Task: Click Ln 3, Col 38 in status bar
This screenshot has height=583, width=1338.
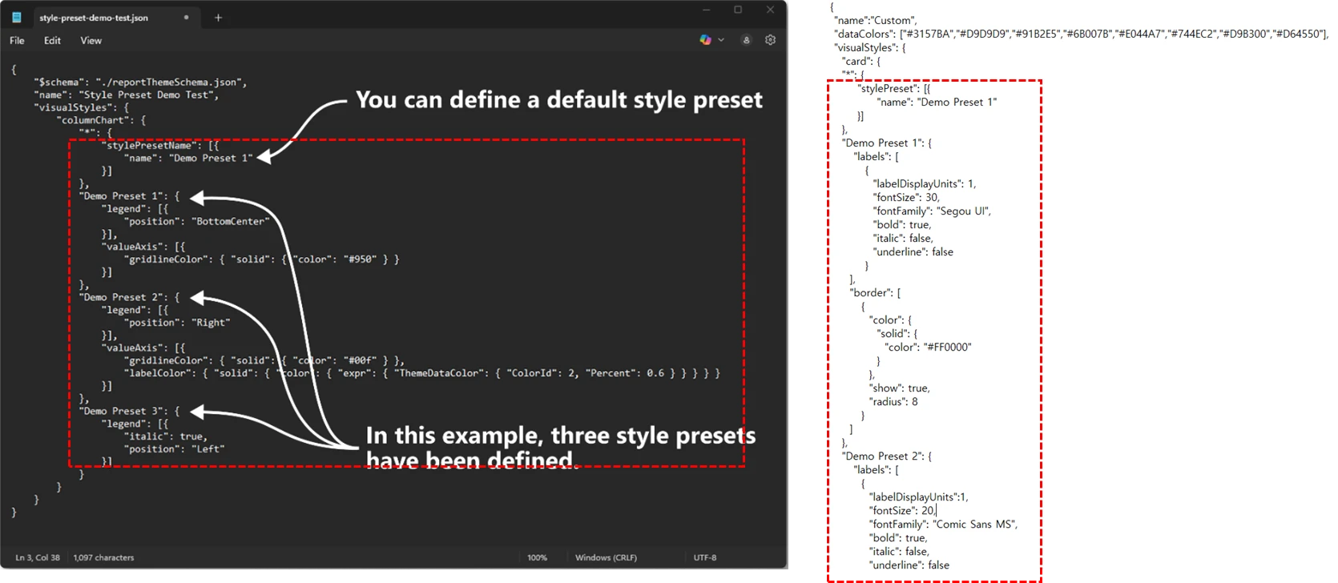Action: click(x=38, y=557)
